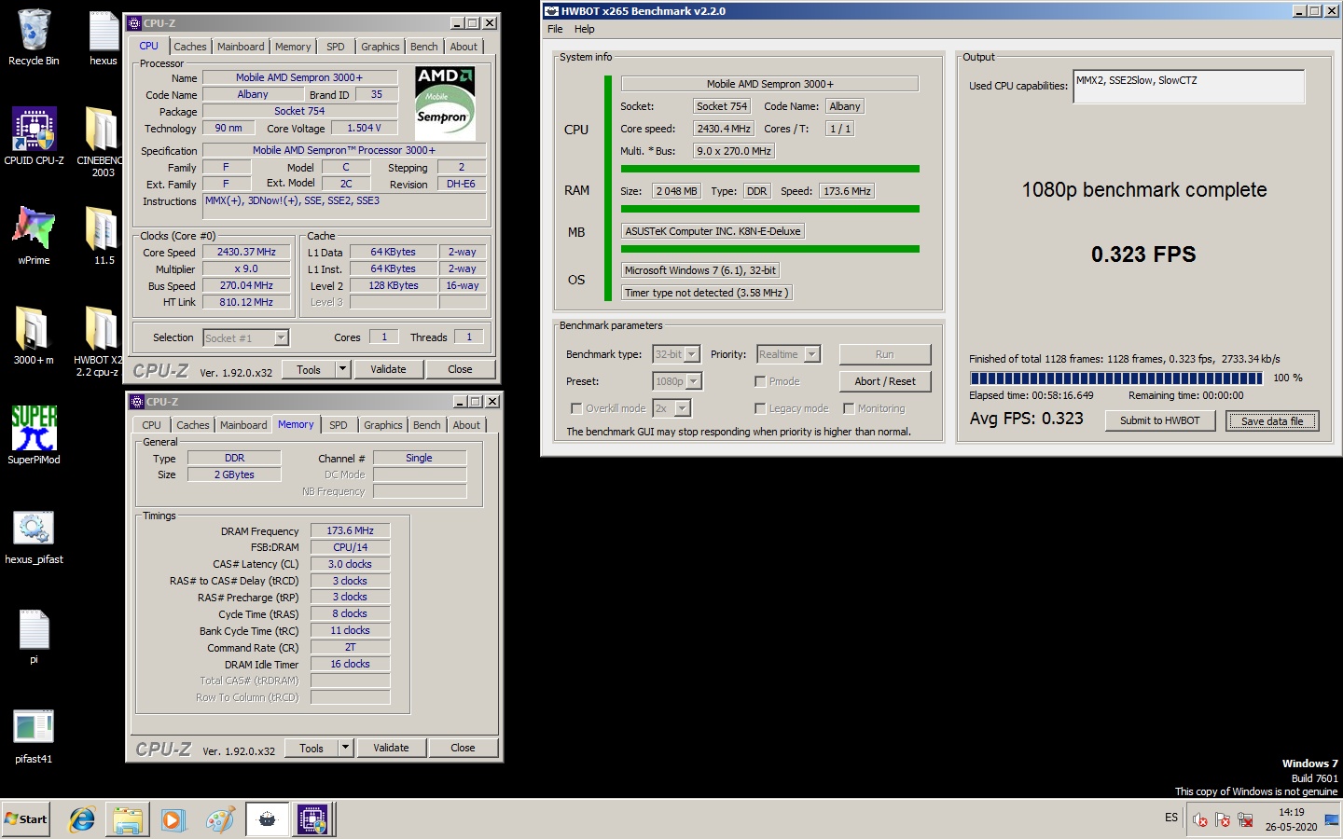The height and width of the screenshot is (839, 1343).
Task: Open the pi text file icon
Action: click(x=34, y=637)
